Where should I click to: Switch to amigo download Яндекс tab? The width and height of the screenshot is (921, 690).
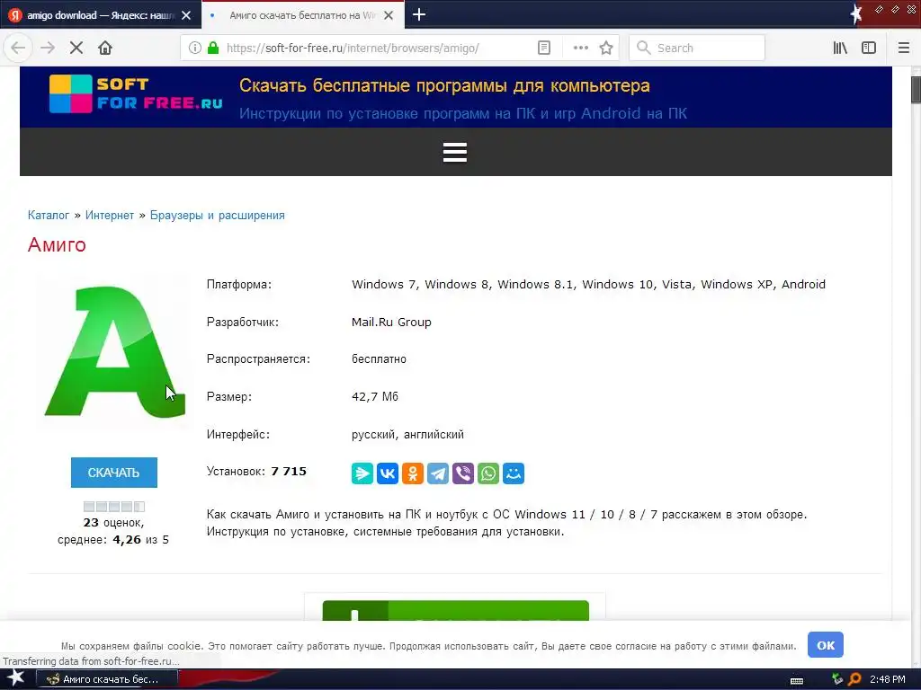click(100, 15)
